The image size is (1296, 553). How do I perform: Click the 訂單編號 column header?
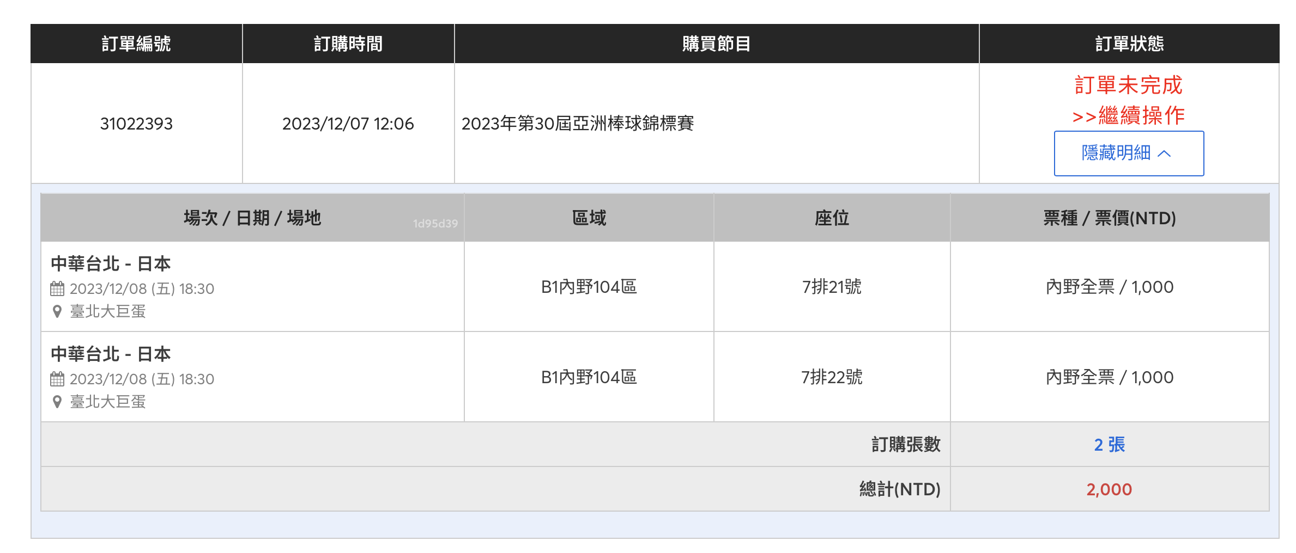tap(136, 44)
